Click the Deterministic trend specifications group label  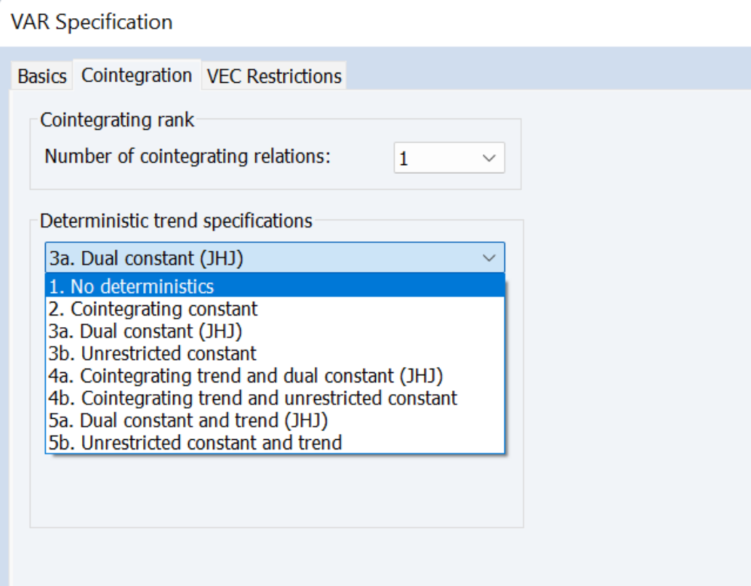[x=176, y=221]
